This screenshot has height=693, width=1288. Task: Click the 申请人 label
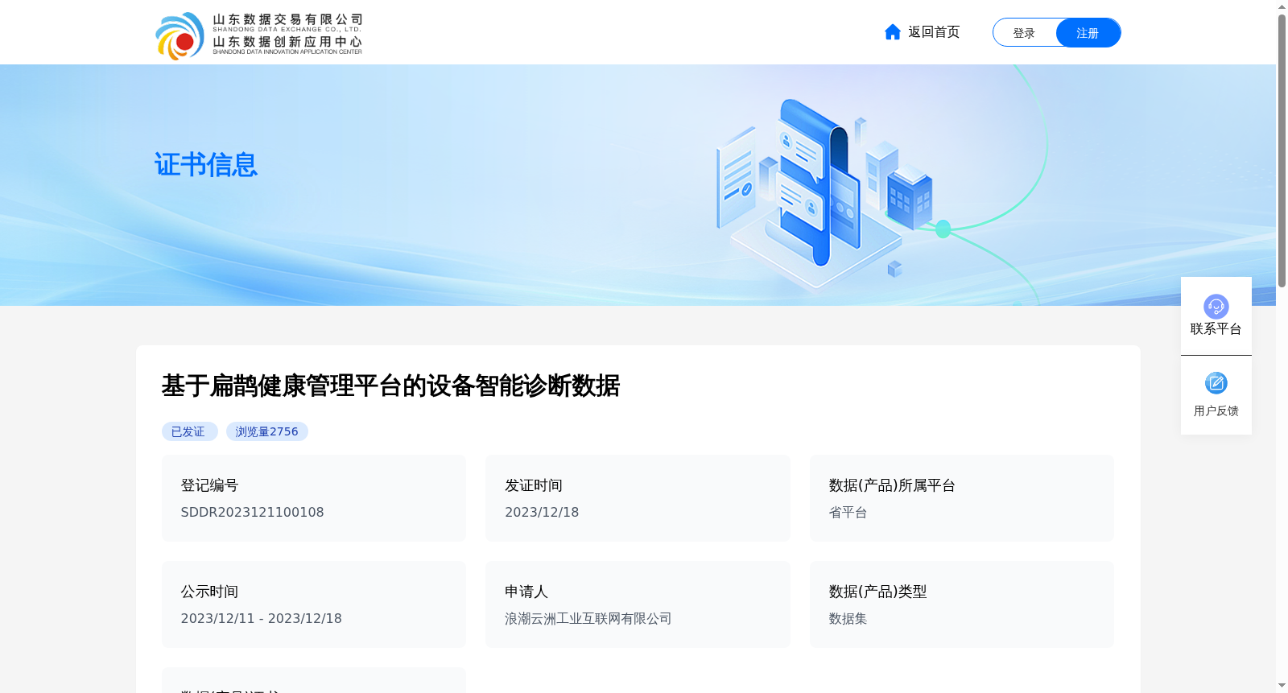pos(526,592)
